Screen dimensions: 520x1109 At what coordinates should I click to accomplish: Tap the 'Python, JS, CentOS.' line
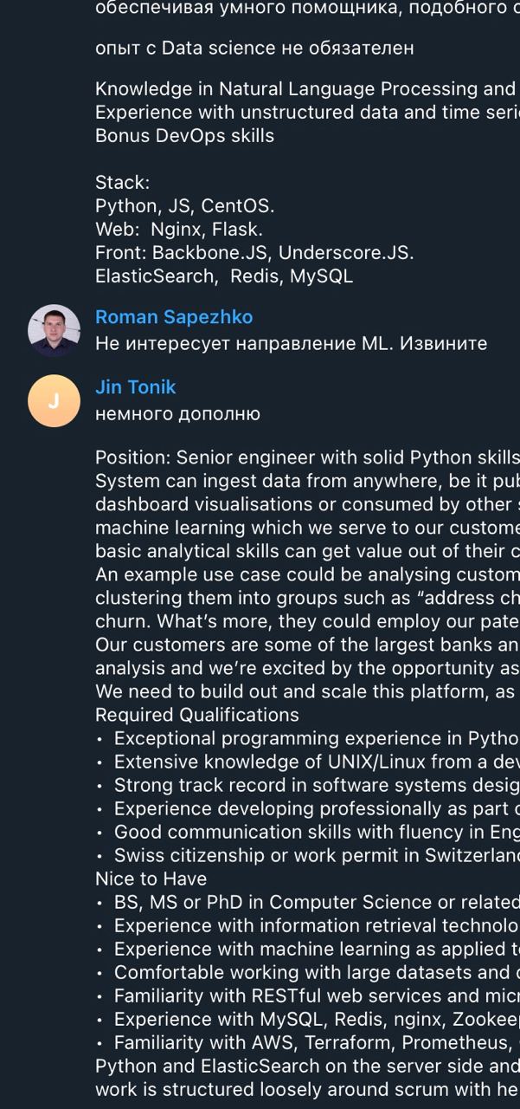point(185,206)
